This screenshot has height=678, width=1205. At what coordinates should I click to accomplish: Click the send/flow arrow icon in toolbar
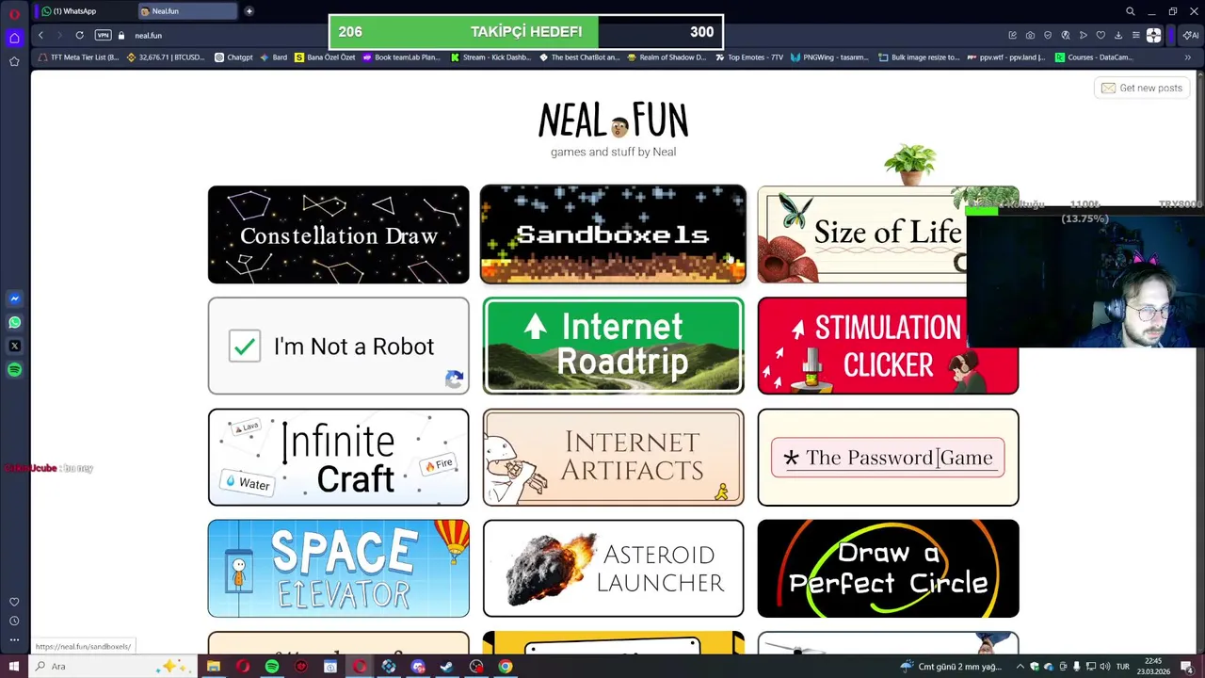(x=1084, y=35)
